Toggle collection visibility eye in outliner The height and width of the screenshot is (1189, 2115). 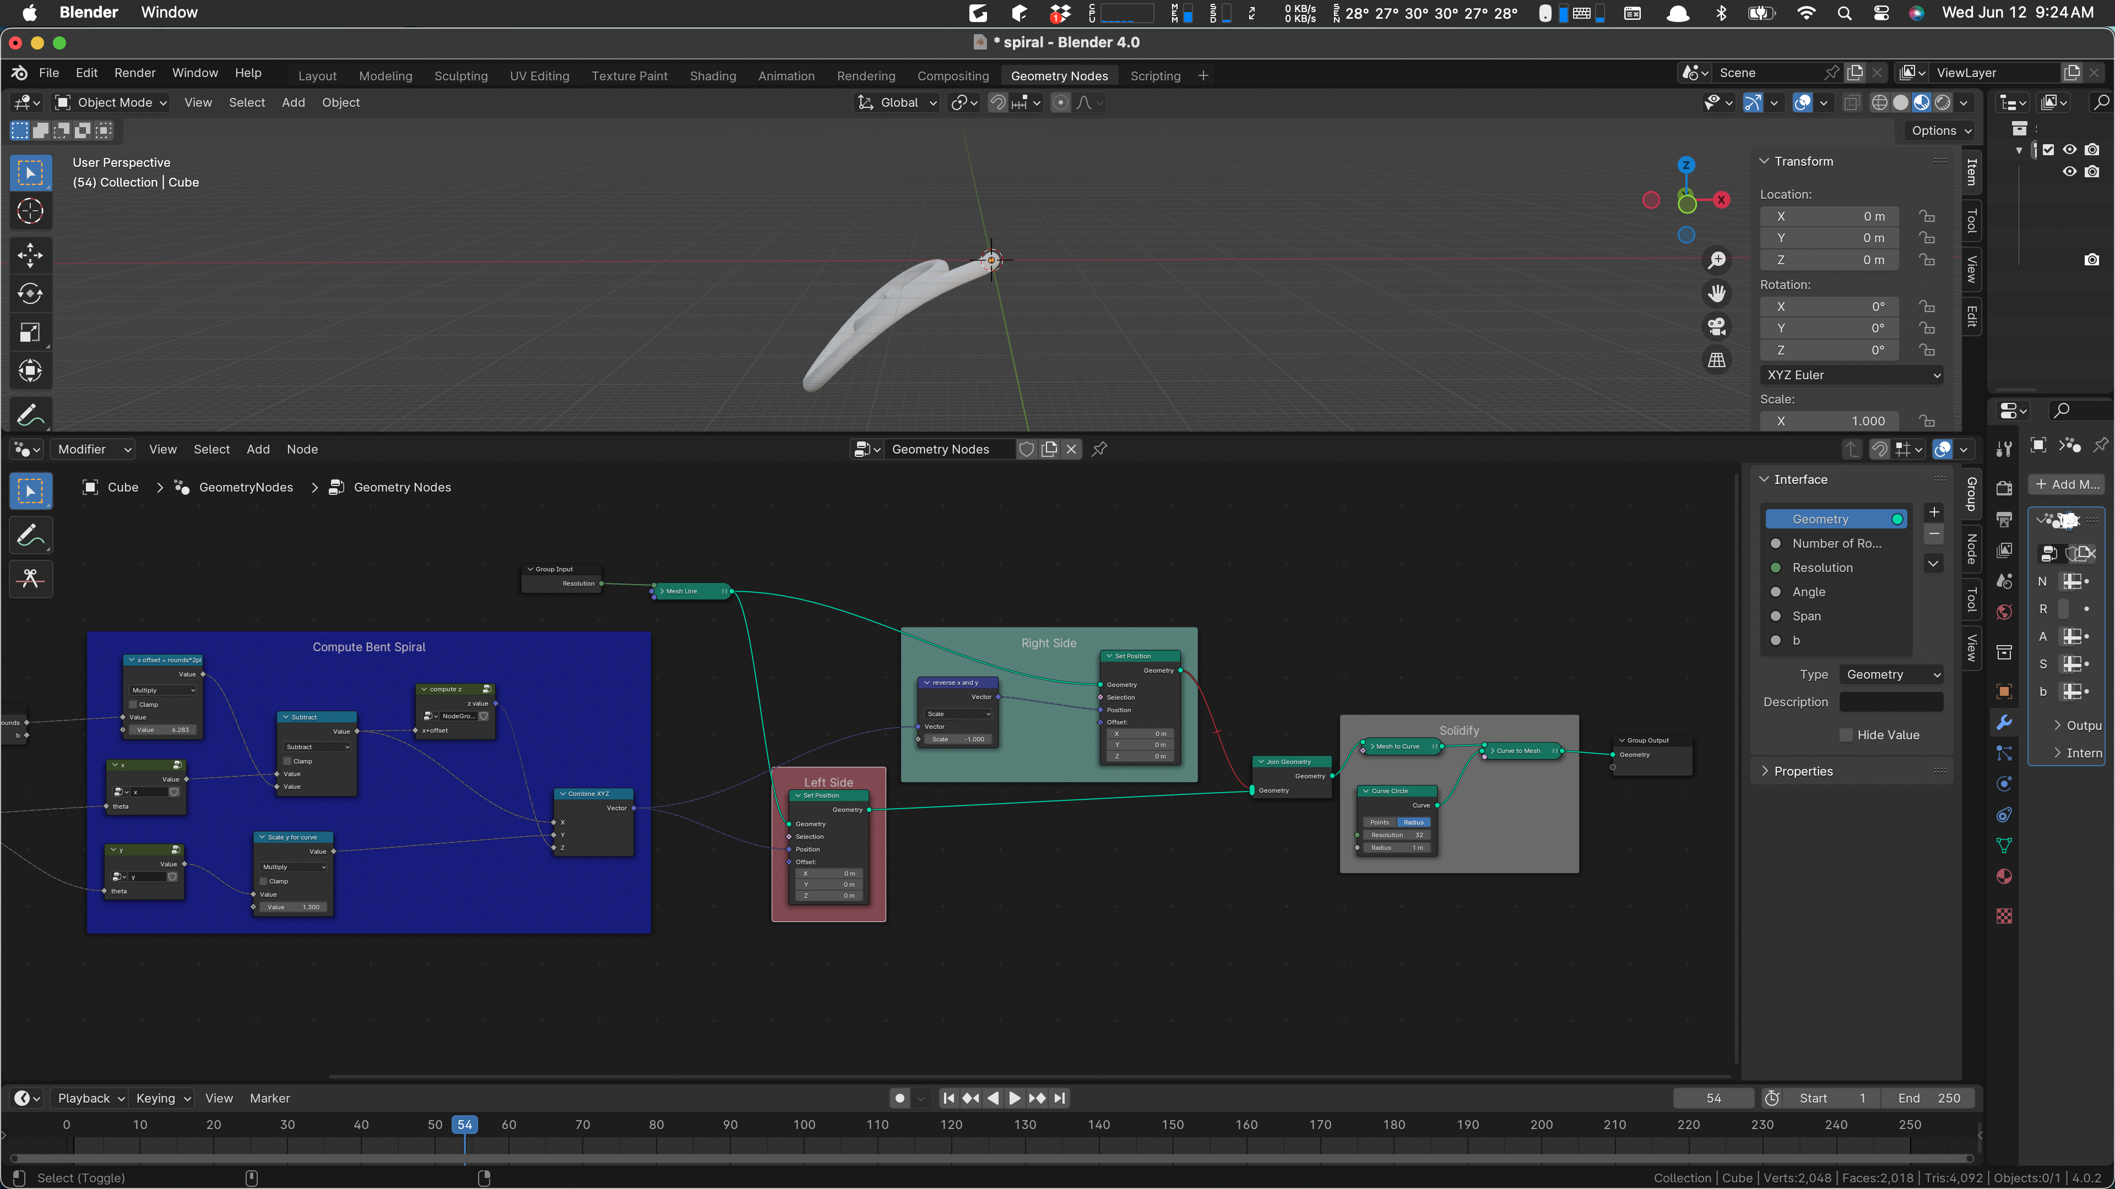tap(2070, 149)
